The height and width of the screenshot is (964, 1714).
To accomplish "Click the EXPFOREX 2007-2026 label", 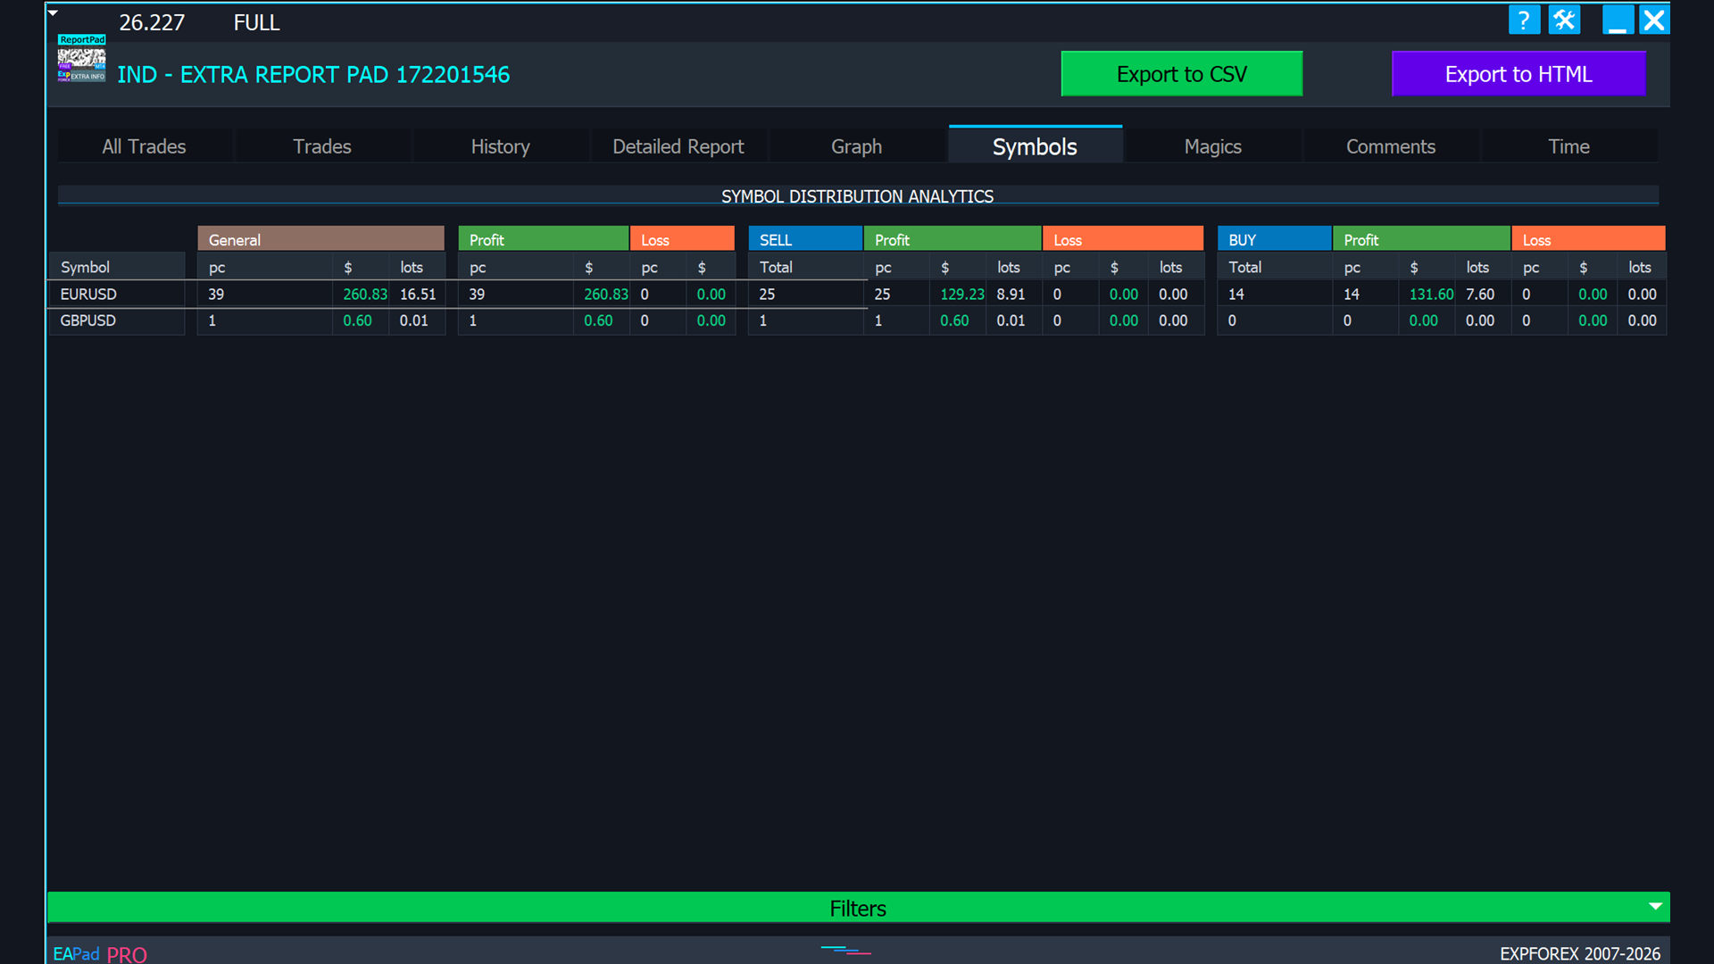I will tap(1579, 953).
